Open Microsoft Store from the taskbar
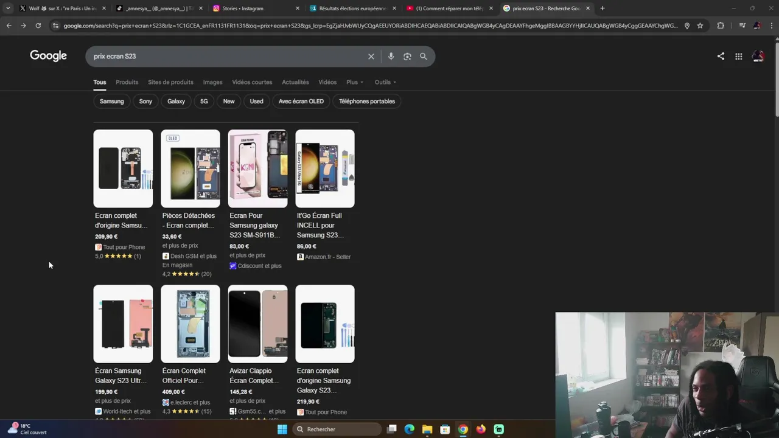This screenshot has height=438, width=779. coord(445,429)
